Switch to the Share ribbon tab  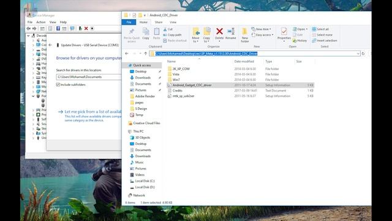(x=159, y=22)
